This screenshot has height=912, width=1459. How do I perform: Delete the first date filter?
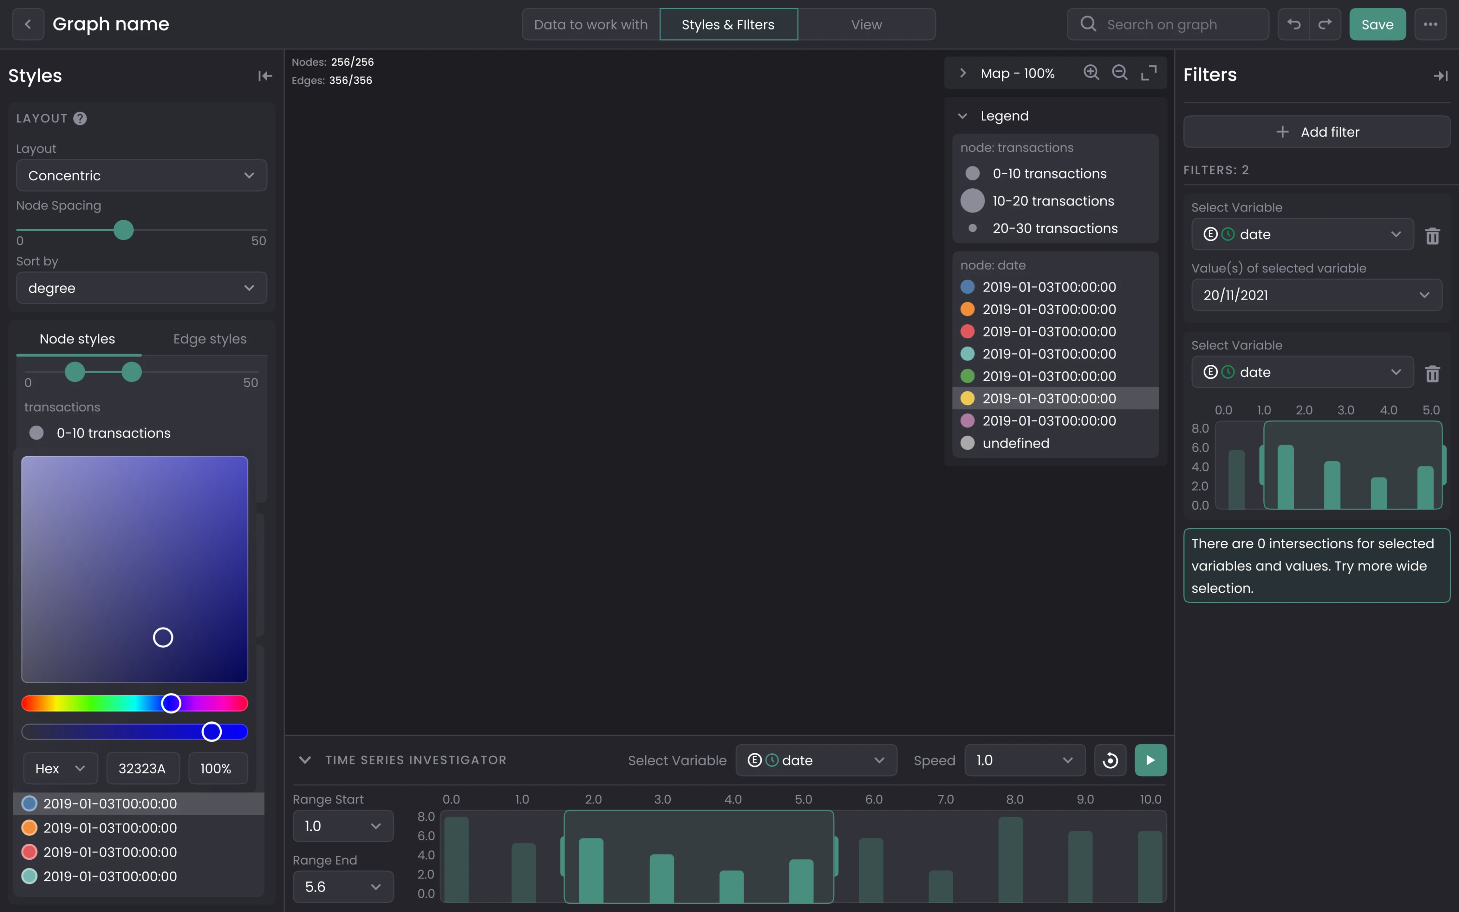point(1432,235)
